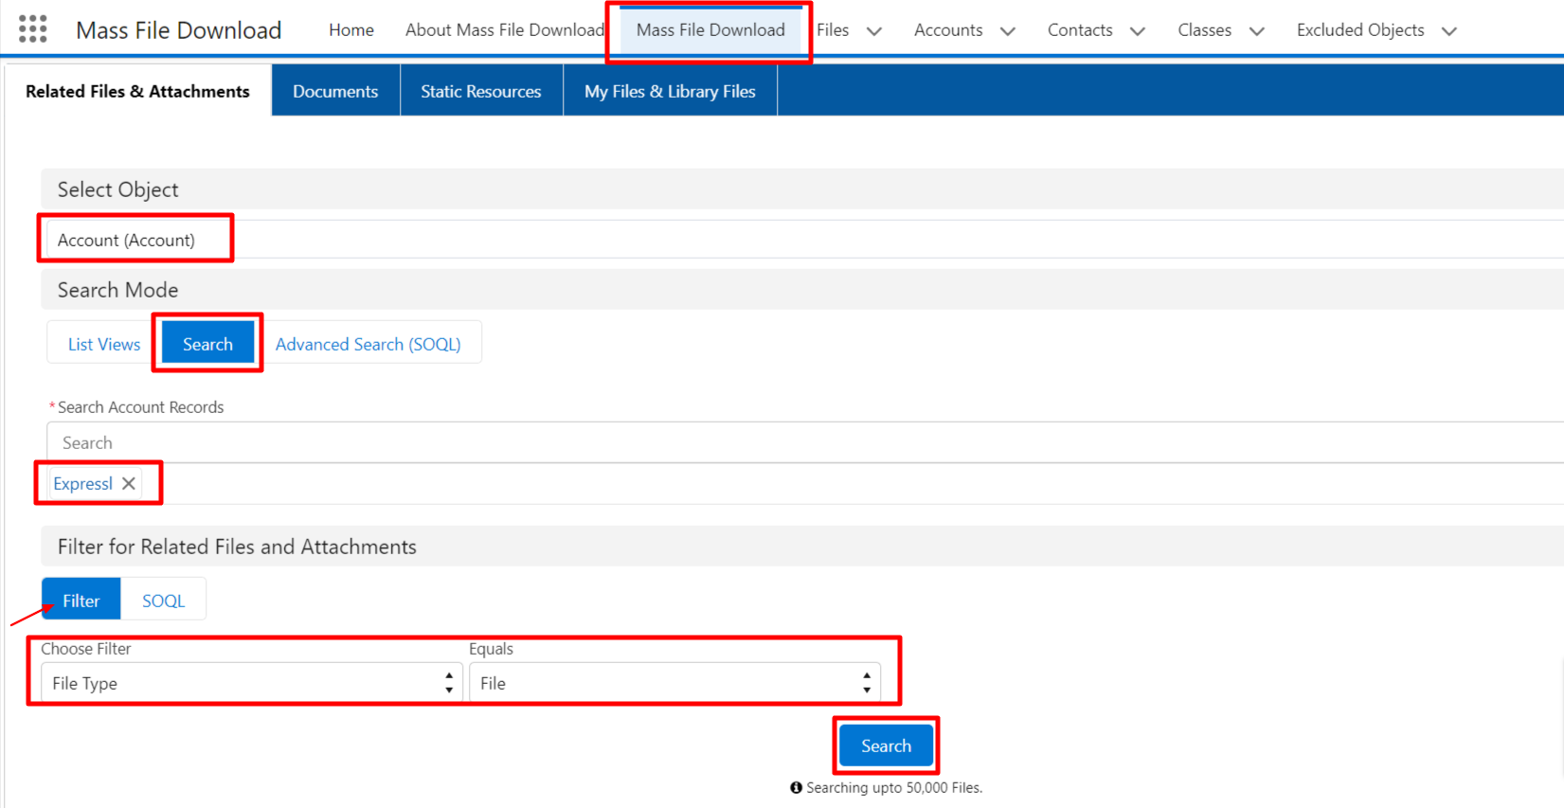Viewport: 1564px width, 808px height.
Task: Remove the ExpressI selected record pill
Action: (x=129, y=483)
